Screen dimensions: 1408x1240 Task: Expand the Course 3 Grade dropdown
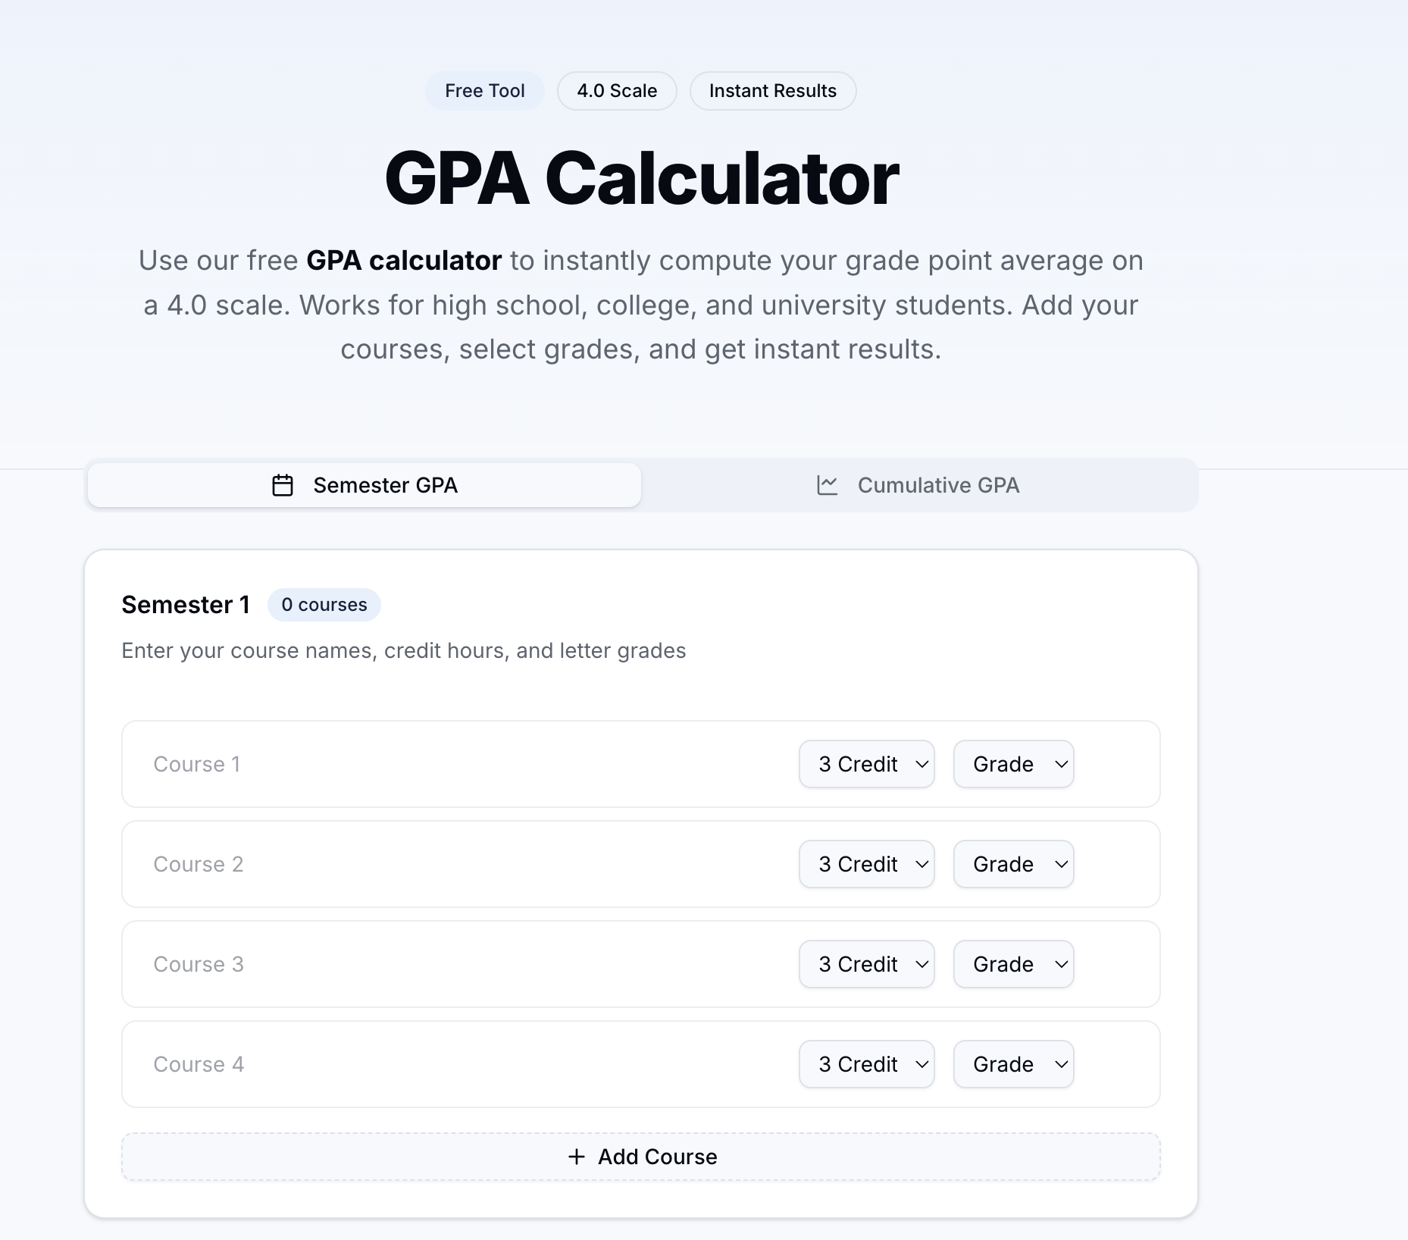tap(1014, 964)
